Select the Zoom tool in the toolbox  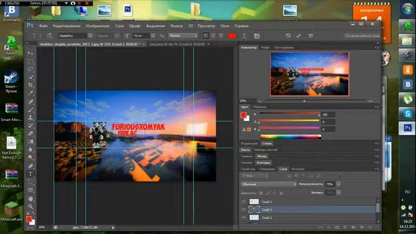click(31, 207)
